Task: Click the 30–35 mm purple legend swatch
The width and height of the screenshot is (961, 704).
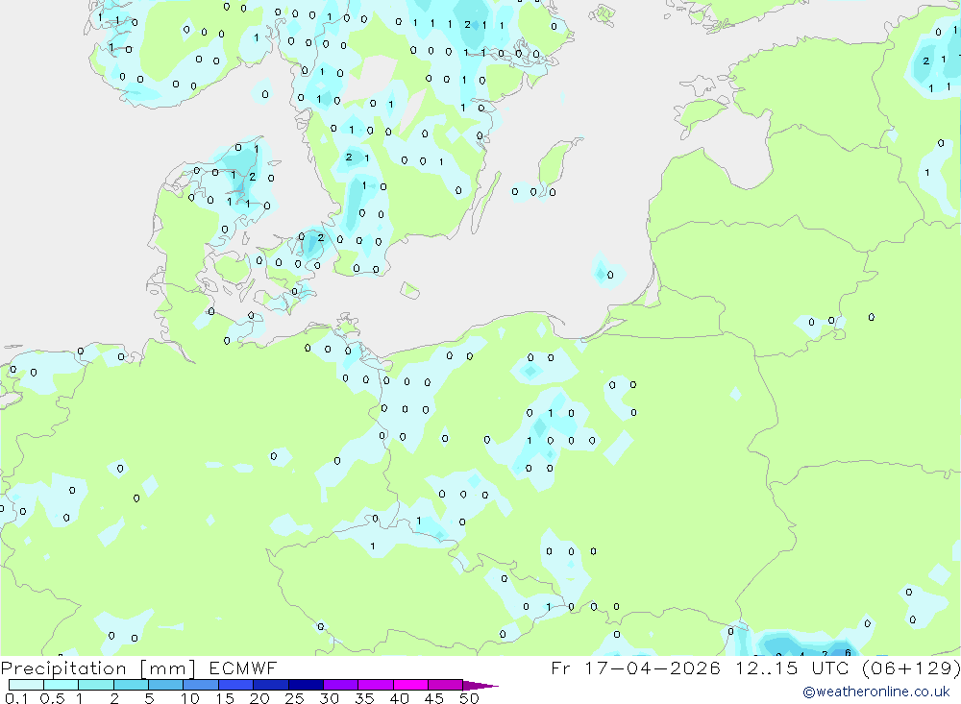Action: coord(341,685)
